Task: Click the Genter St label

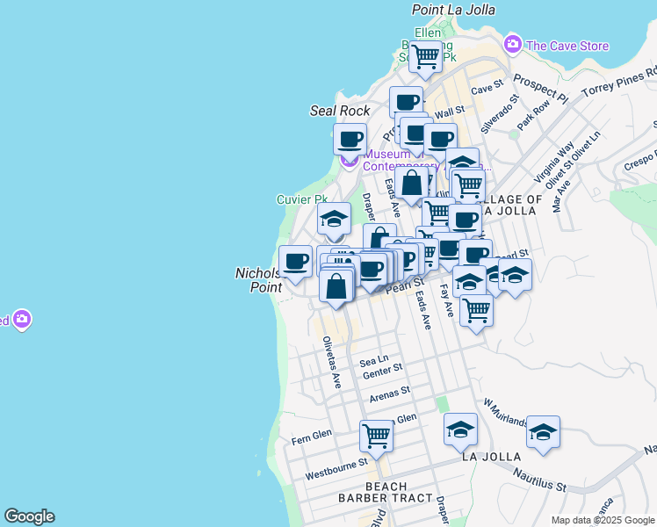Action: 383,372
